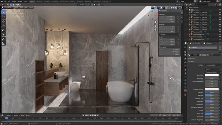The height and width of the screenshot is (125, 222).
Task: Switch to solid viewport shading
Action: coord(172,8)
